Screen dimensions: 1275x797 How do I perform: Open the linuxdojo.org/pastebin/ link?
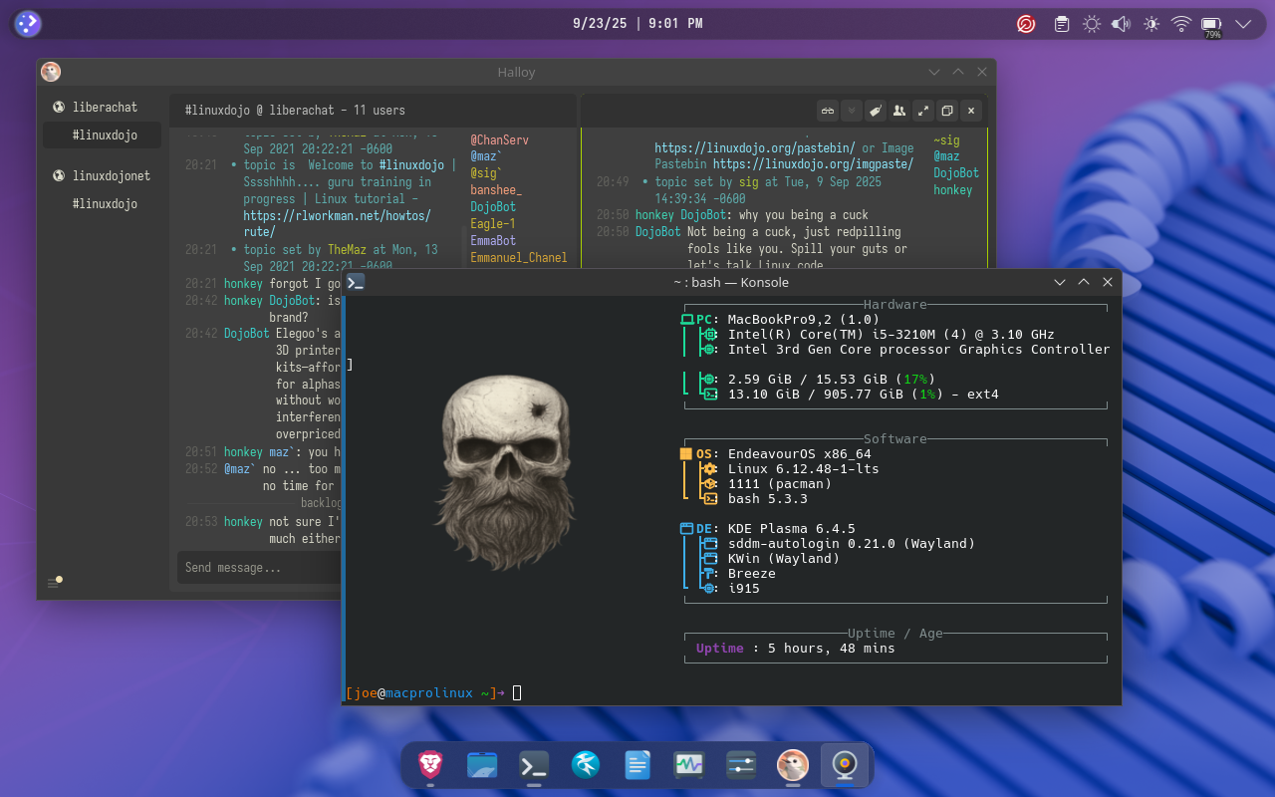pos(754,148)
